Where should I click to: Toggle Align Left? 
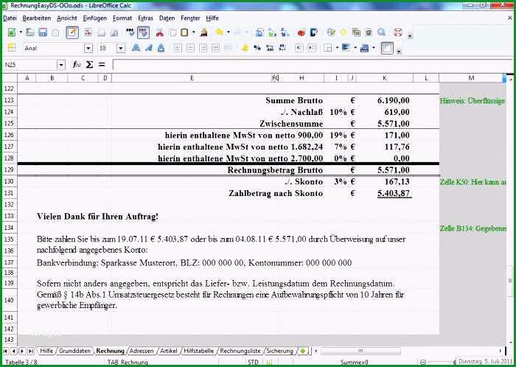(178, 49)
